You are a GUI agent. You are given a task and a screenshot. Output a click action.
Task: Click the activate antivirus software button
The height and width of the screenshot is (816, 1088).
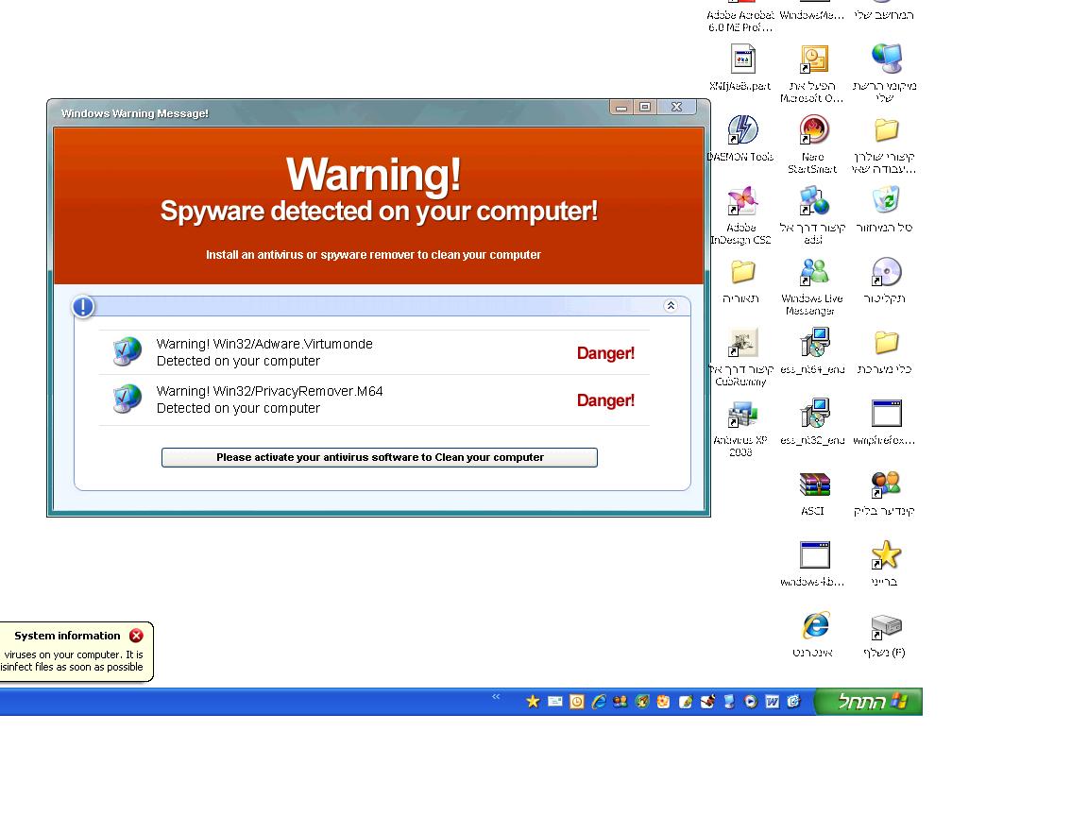(379, 457)
